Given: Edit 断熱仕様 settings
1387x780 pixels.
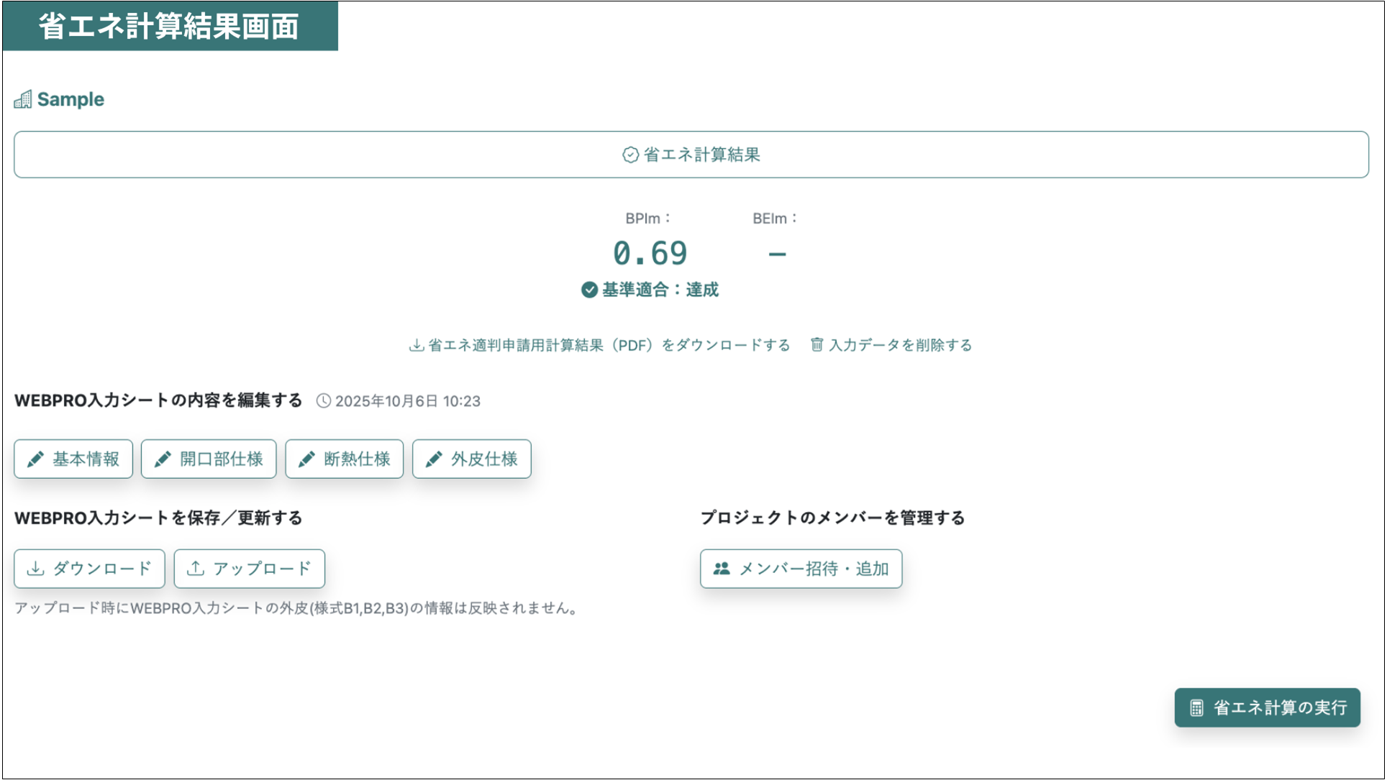Looking at the screenshot, I should click(344, 459).
